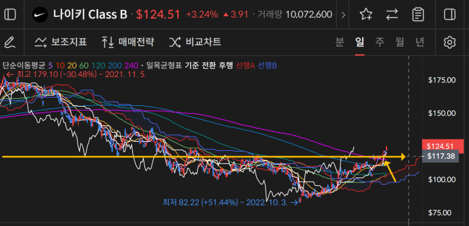Open 비교차트 comparison chart
This screenshot has height=226, width=469.
(x=195, y=42)
